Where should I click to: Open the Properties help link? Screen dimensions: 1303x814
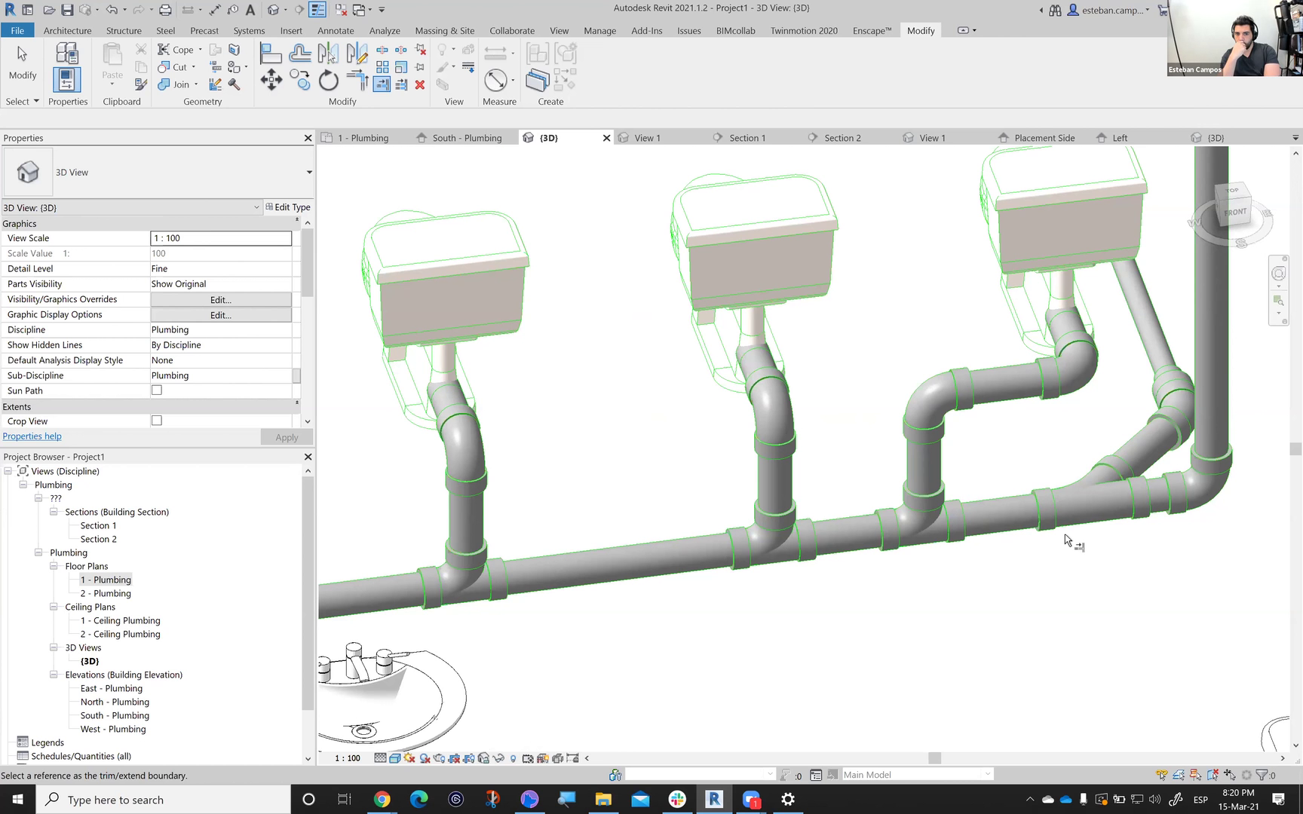(x=32, y=436)
